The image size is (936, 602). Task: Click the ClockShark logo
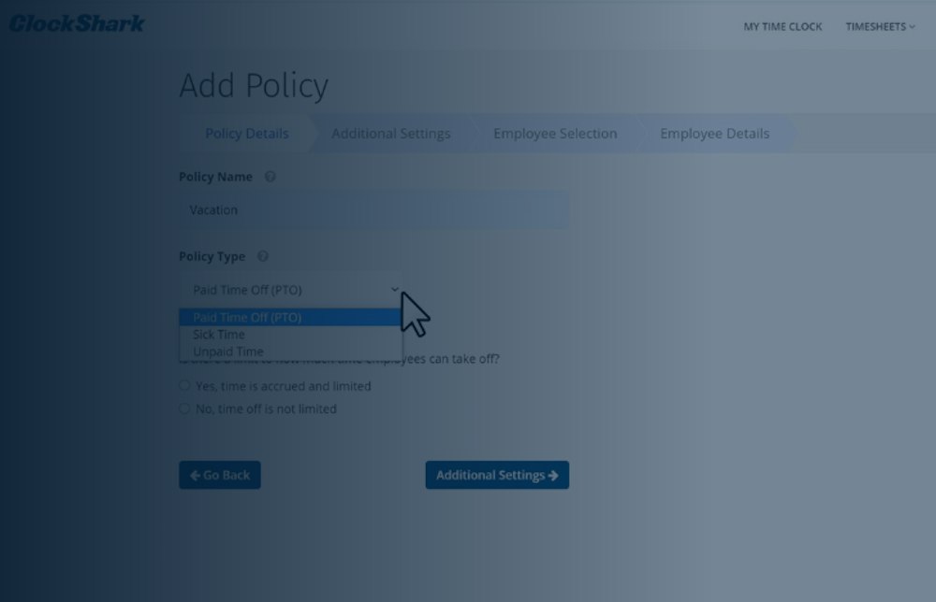coord(77,24)
